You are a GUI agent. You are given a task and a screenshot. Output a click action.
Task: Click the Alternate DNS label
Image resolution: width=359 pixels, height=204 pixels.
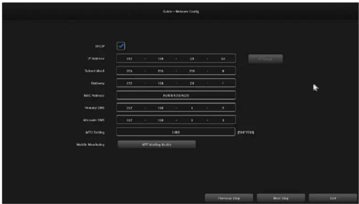pos(94,120)
